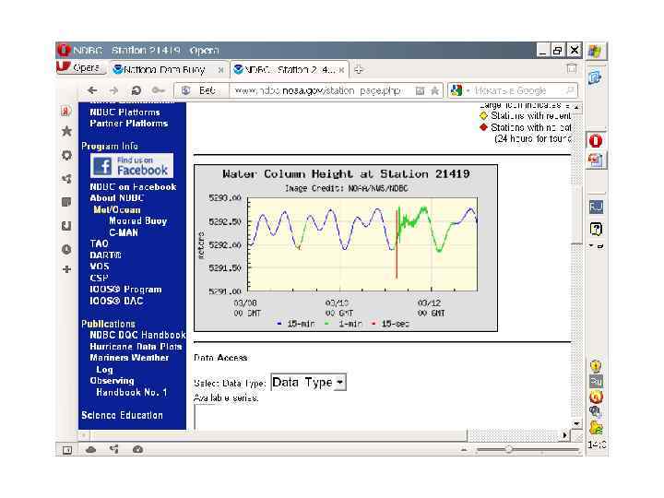This screenshot has height=498, width=664.
Task: Open the History clock sidebar panel
Action: click(x=66, y=249)
